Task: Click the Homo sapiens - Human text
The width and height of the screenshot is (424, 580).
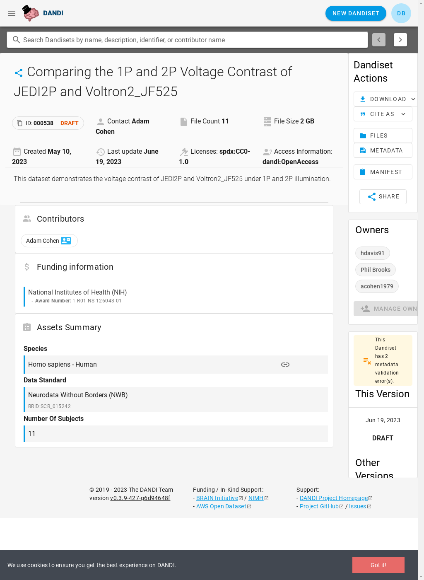Action: [x=63, y=365]
